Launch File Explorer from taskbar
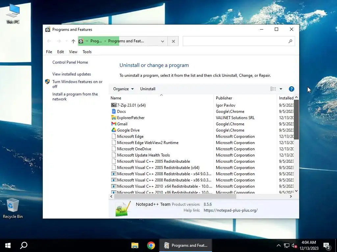 click(135, 245)
